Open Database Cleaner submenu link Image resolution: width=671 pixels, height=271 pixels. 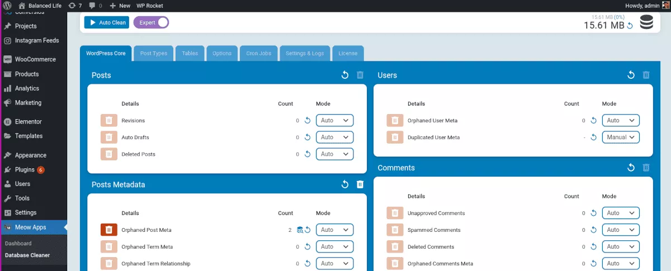27,255
